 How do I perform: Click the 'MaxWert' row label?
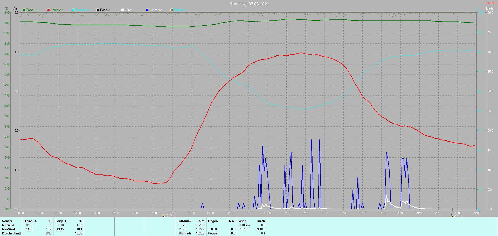(9, 229)
